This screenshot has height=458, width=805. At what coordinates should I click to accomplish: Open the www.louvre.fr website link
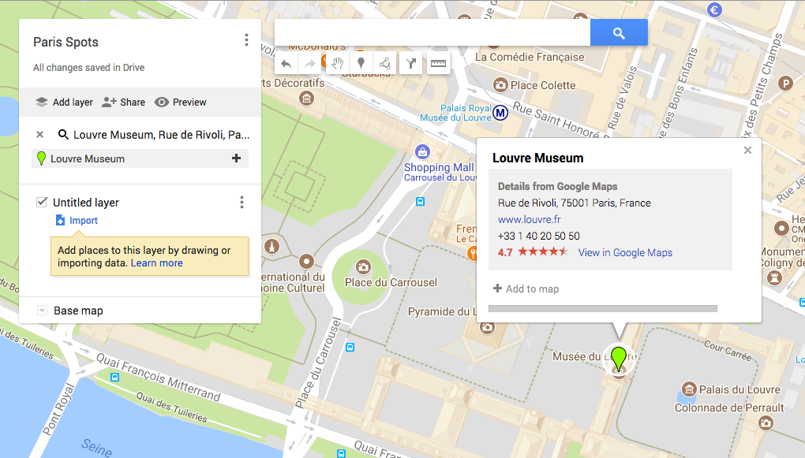tap(530, 219)
